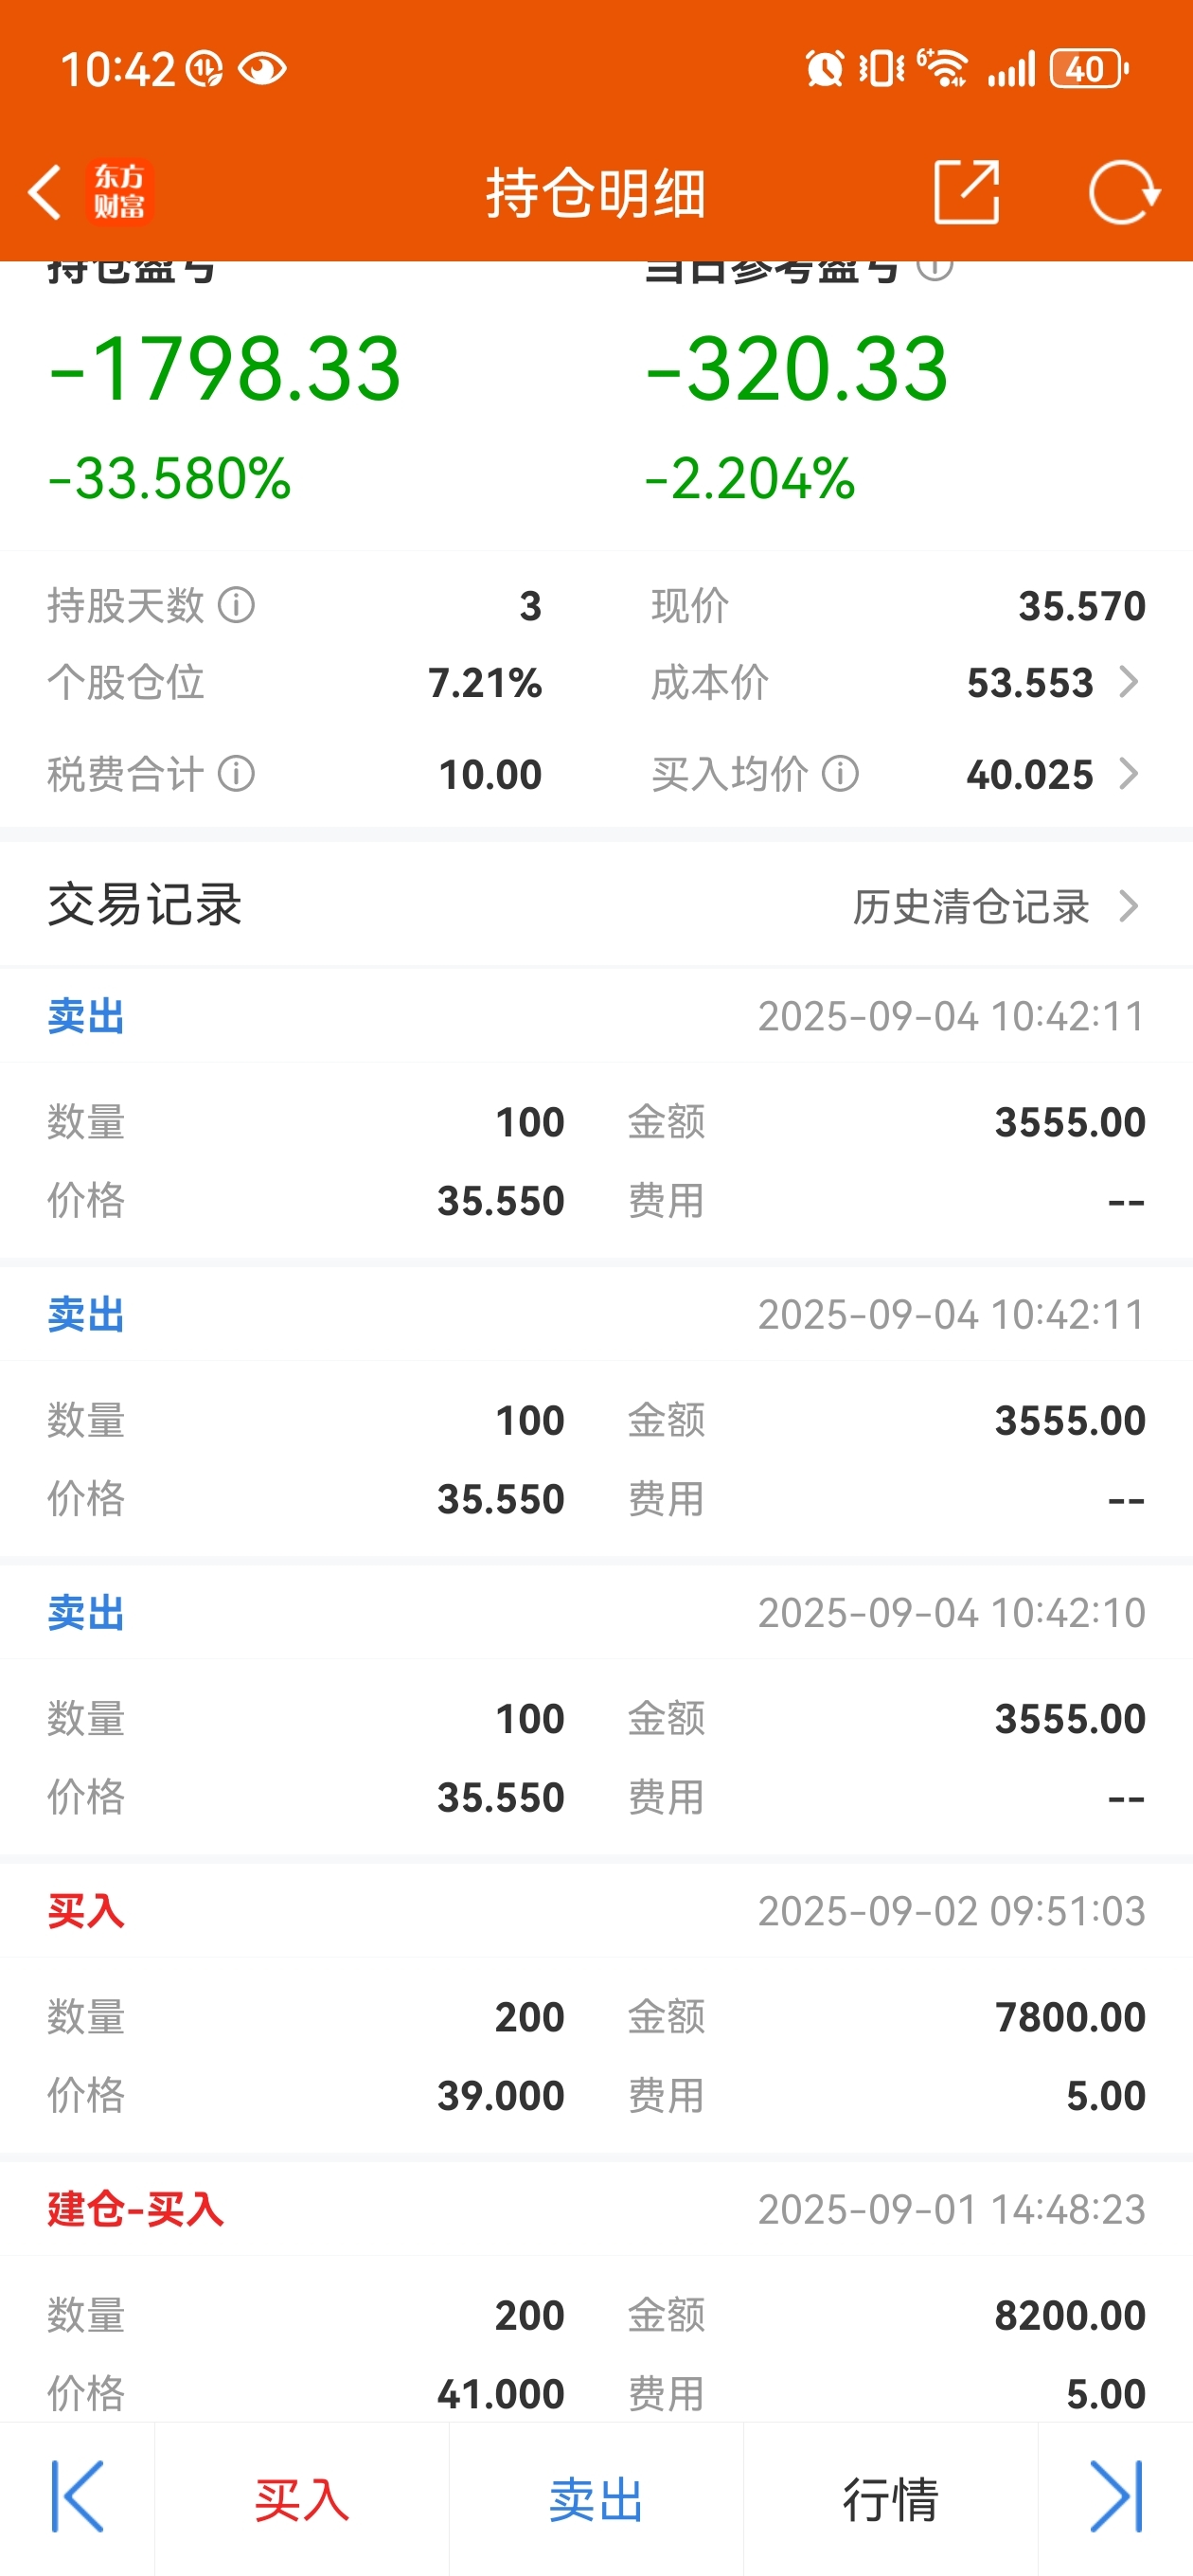
Task: Tap the back arrow in header
Action: 45,192
